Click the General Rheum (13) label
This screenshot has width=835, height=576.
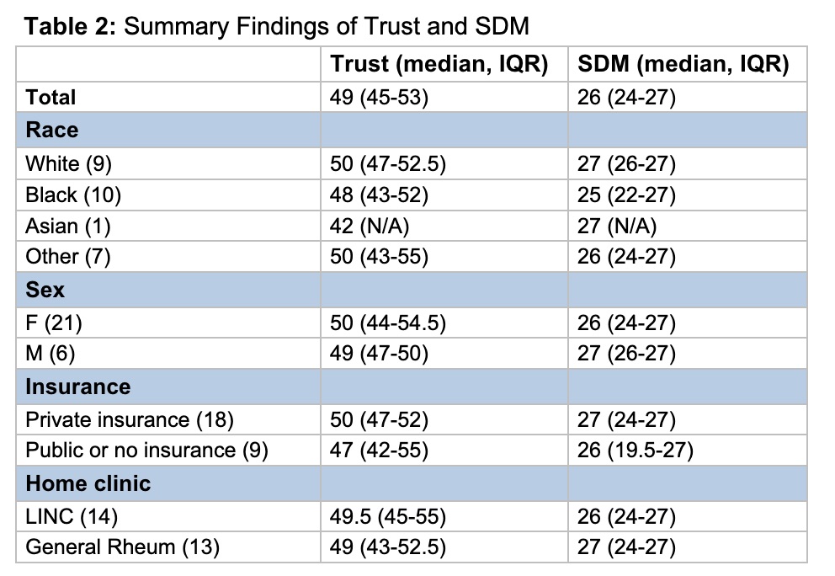point(123,547)
